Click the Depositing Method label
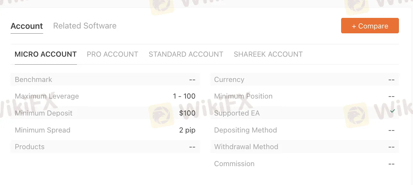Screen dimensions: 413x185 tap(246, 130)
